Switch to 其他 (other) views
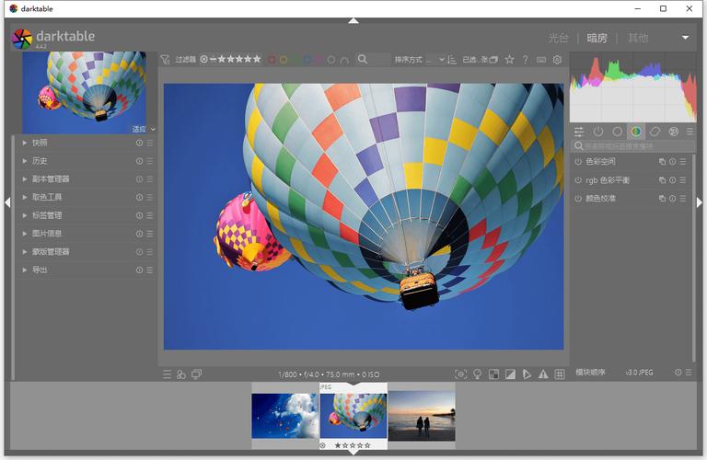707x460 pixels. click(x=638, y=38)
